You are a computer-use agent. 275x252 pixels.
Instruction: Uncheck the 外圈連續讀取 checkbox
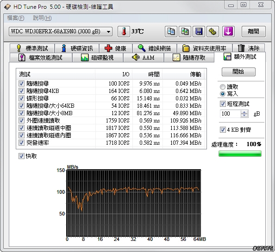click(x=21, y=121)
